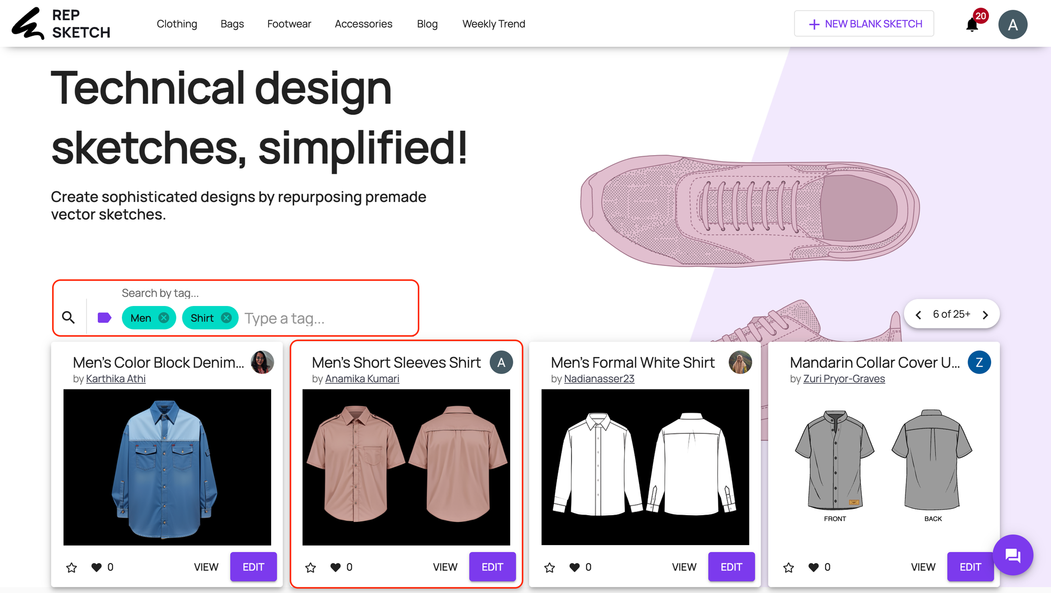
Task: Click the notification bell icon
Action: pos(972,24)
